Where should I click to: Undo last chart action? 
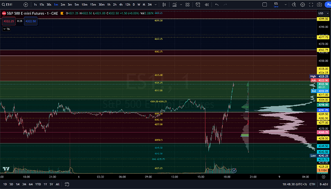pos(217,5)
